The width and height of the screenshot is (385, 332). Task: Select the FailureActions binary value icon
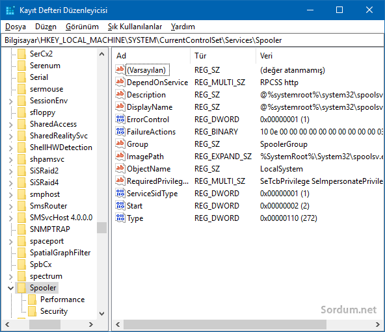pyautogui.click(x=120, y=131)
